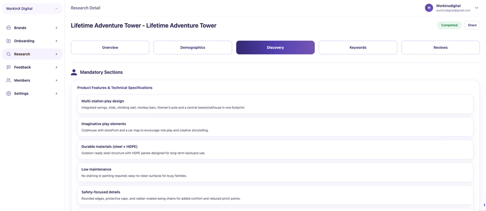Screen dimensions: 486x211
Task: Click the Workinxdigital account name
Action: (x=449, y=6)
